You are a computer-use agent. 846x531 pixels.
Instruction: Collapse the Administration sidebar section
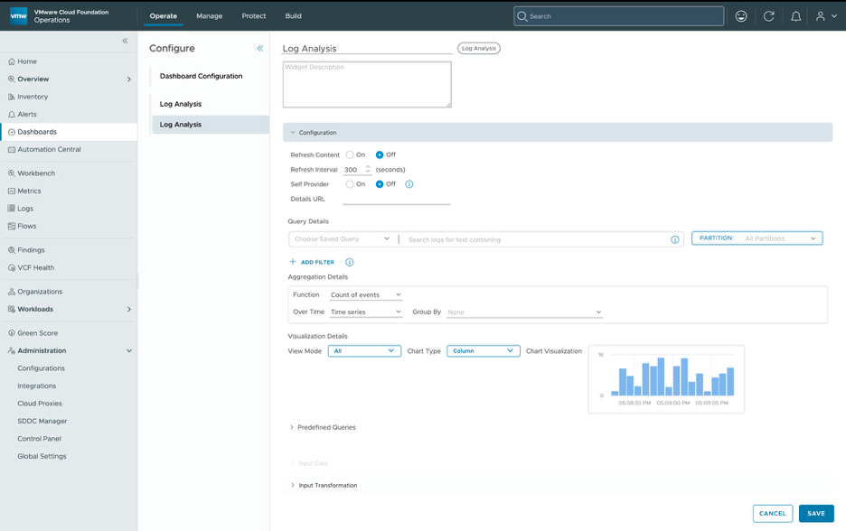click(x=129, y=351)
